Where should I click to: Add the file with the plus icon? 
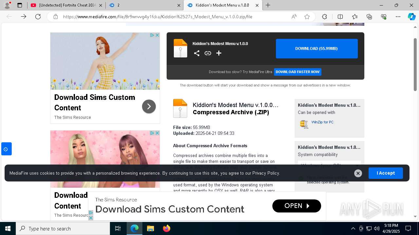pos(219,53)
